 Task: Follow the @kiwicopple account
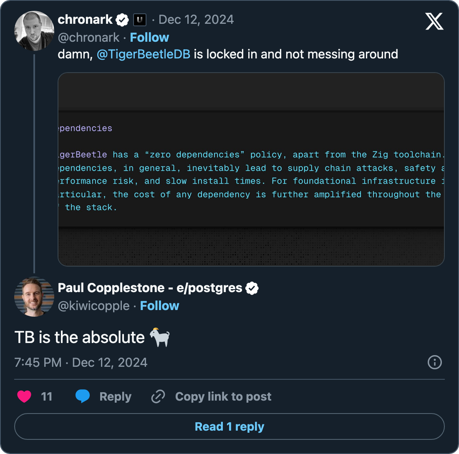coord(159,306)
